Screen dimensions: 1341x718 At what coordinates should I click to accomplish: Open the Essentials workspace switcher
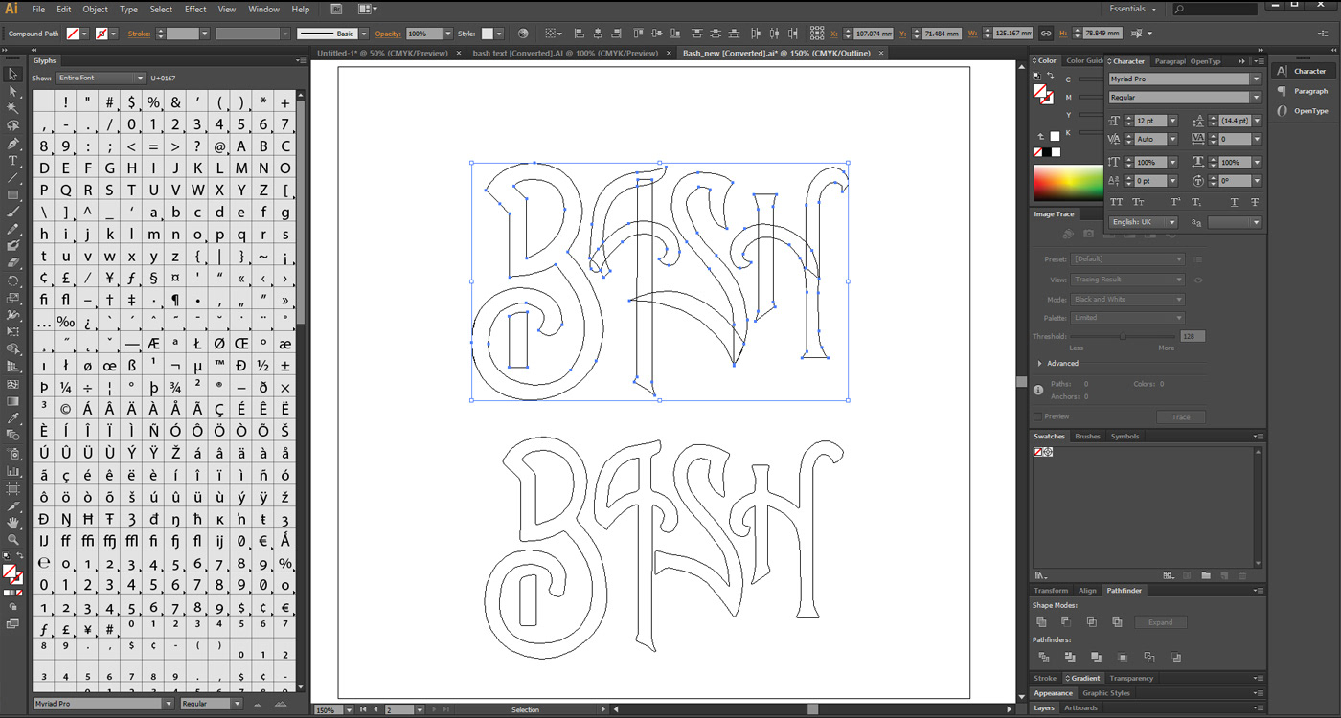[x=1134, y=9]
